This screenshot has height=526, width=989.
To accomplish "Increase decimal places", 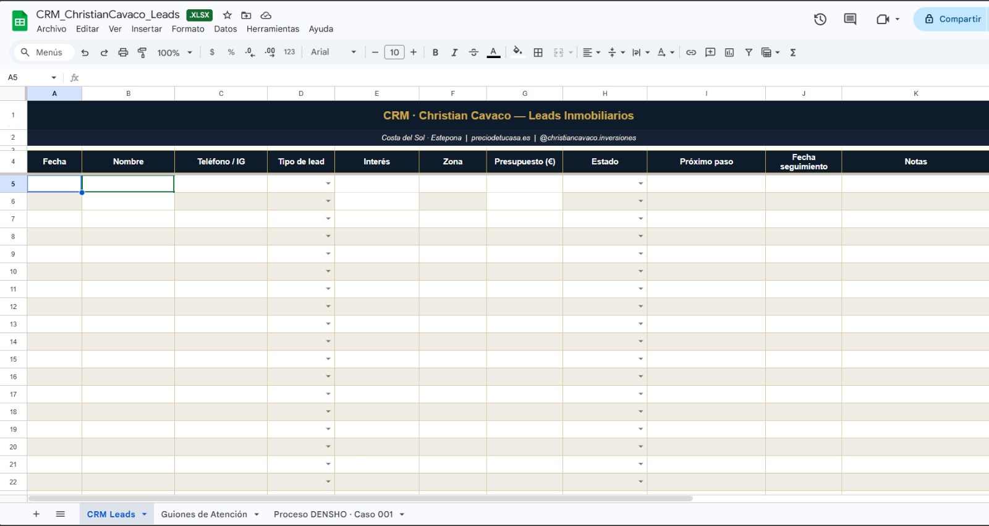I will point(270,53).
